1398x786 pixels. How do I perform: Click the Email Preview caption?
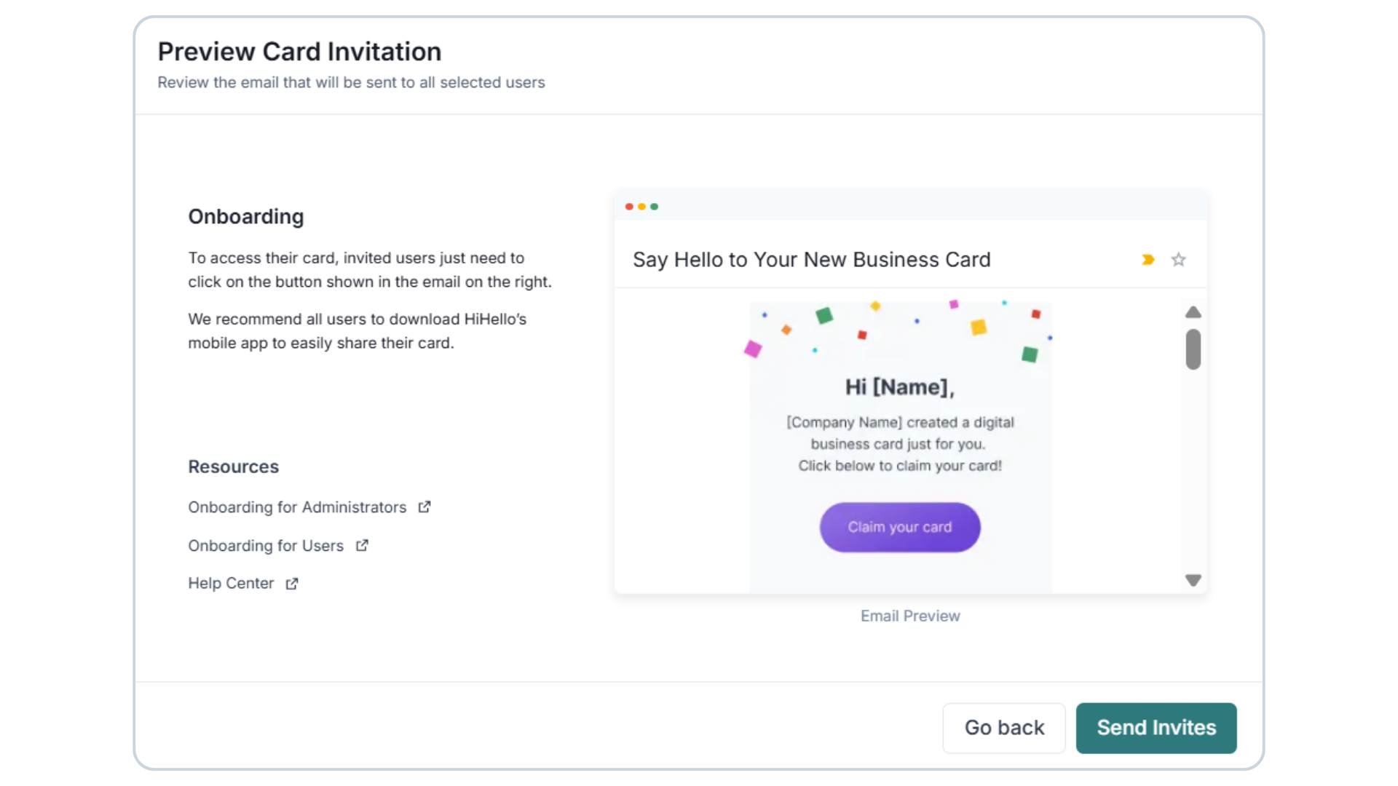[910, 616]
